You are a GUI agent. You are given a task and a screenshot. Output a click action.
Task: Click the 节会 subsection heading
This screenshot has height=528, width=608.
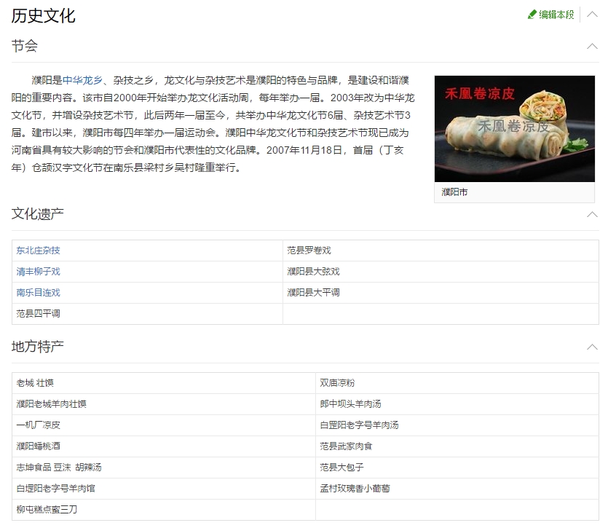click(25, 46)
